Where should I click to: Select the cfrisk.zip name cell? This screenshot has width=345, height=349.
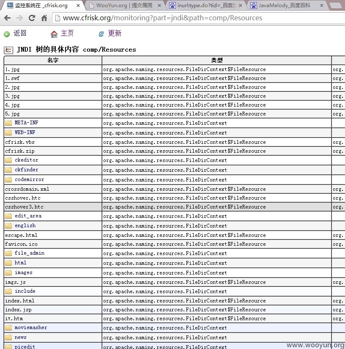(53, 151)
